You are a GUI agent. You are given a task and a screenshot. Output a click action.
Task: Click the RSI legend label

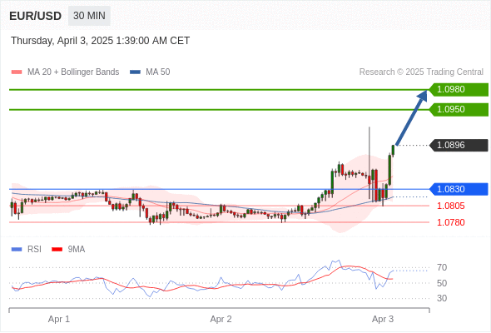point(34,250)
